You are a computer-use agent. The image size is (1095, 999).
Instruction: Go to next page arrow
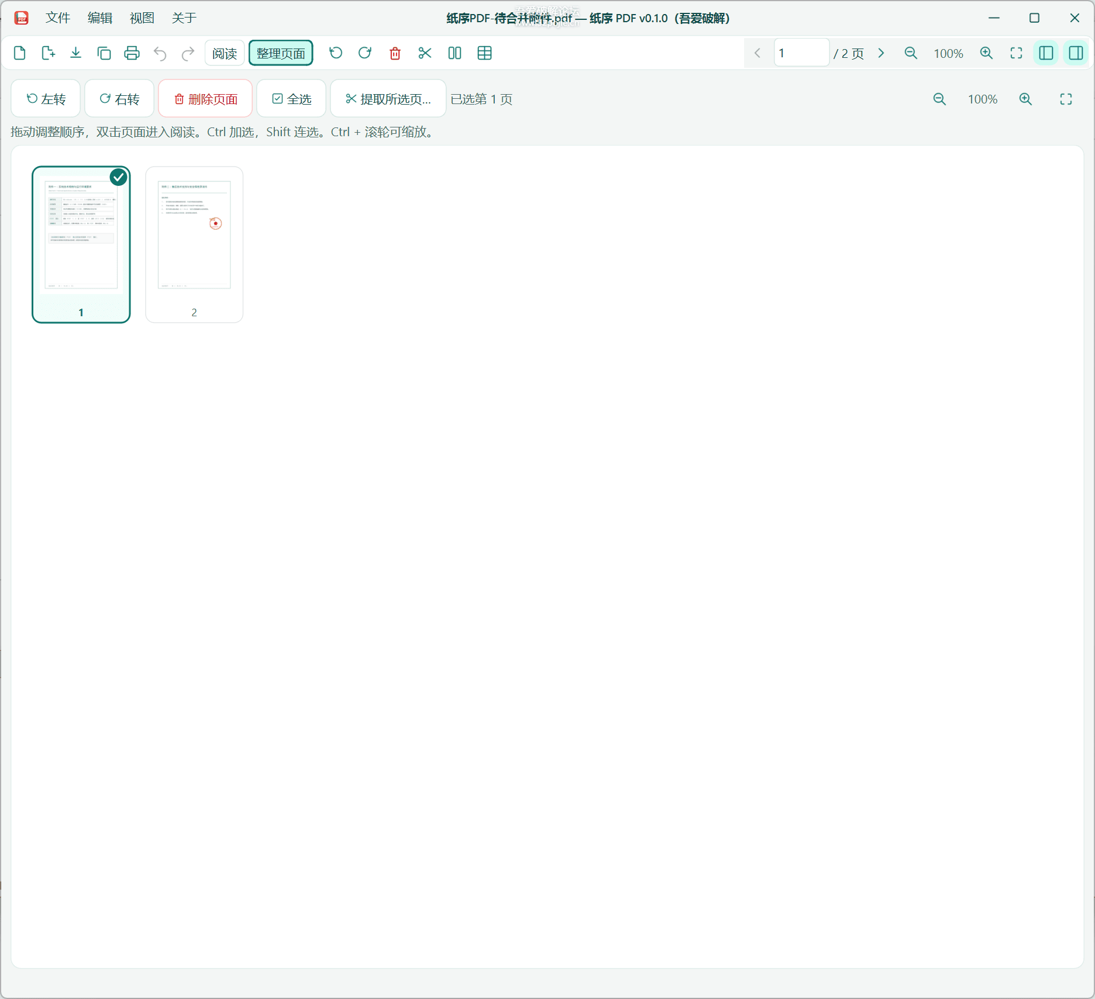881,53
